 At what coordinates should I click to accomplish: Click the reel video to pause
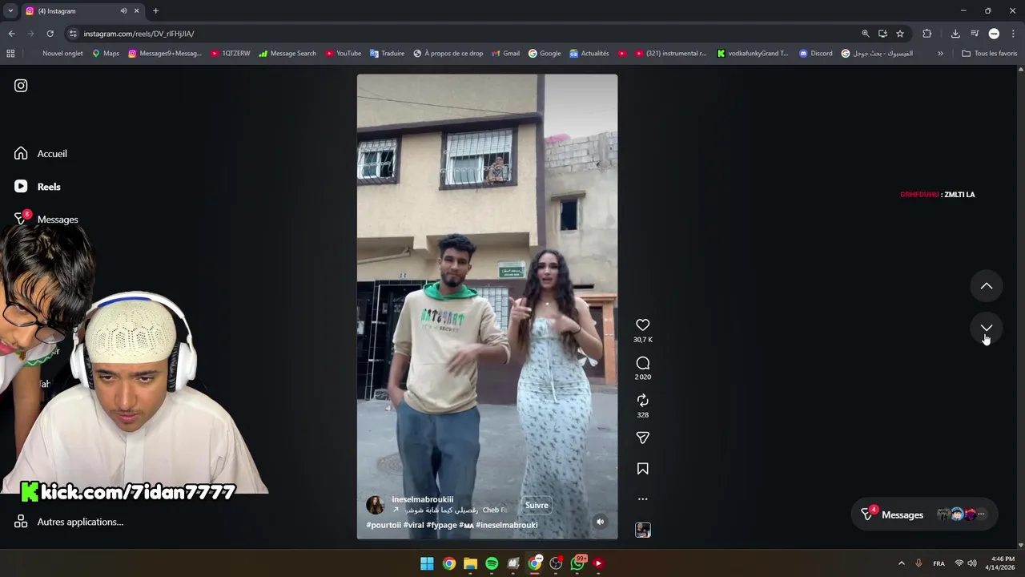[487, 307]
